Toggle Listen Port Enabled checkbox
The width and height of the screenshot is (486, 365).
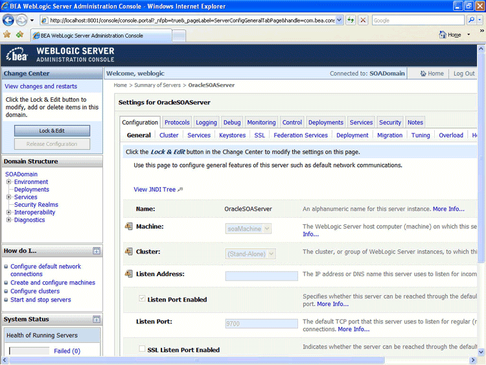pyautogui.click(x=142, y=298)
